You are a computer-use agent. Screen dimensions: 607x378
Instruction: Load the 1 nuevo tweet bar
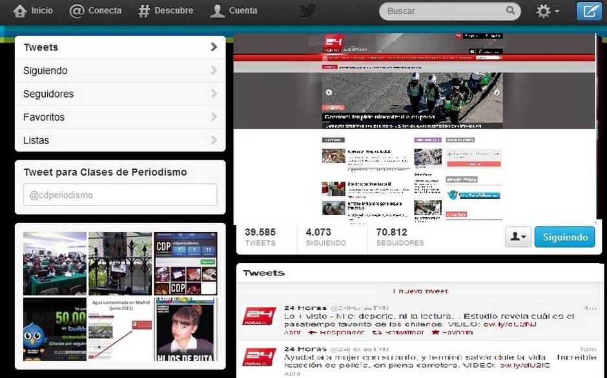[420, 291]
